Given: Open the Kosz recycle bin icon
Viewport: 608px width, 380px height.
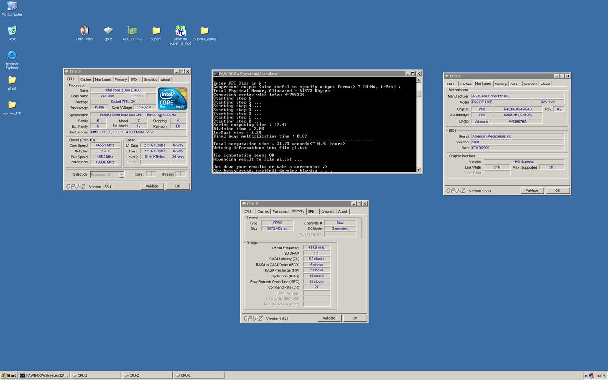Looking at the screenshot, I should [x=12, y=33].
